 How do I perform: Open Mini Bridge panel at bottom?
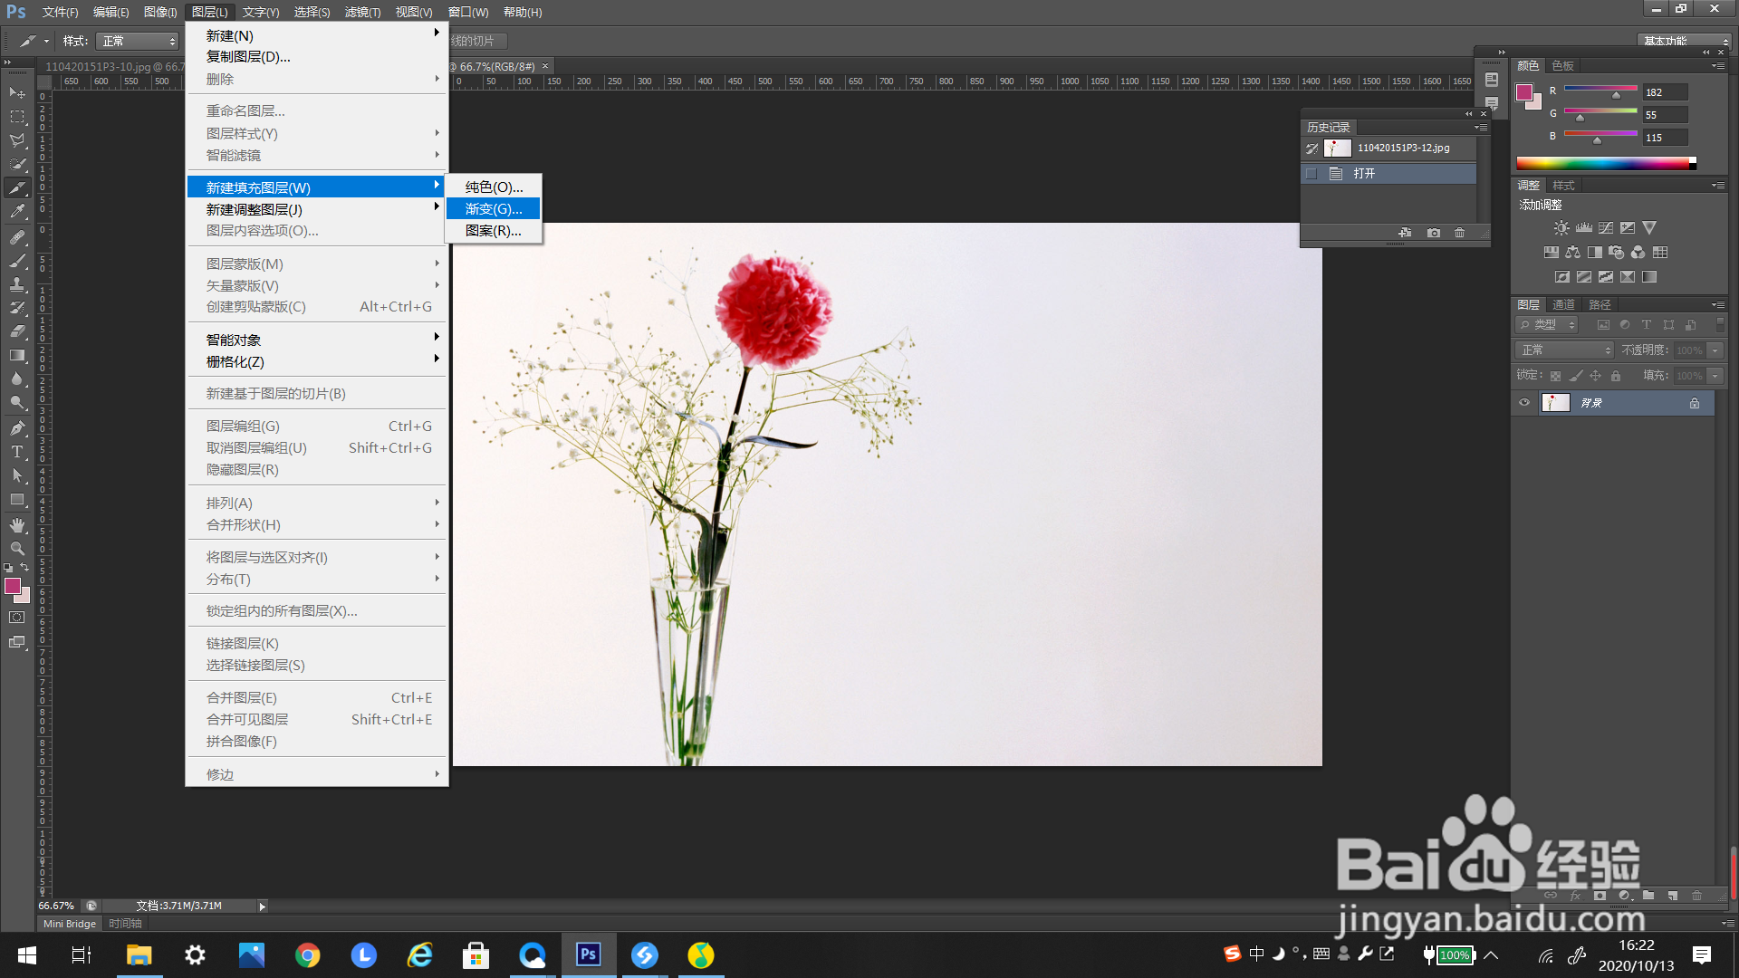(69, 924)
